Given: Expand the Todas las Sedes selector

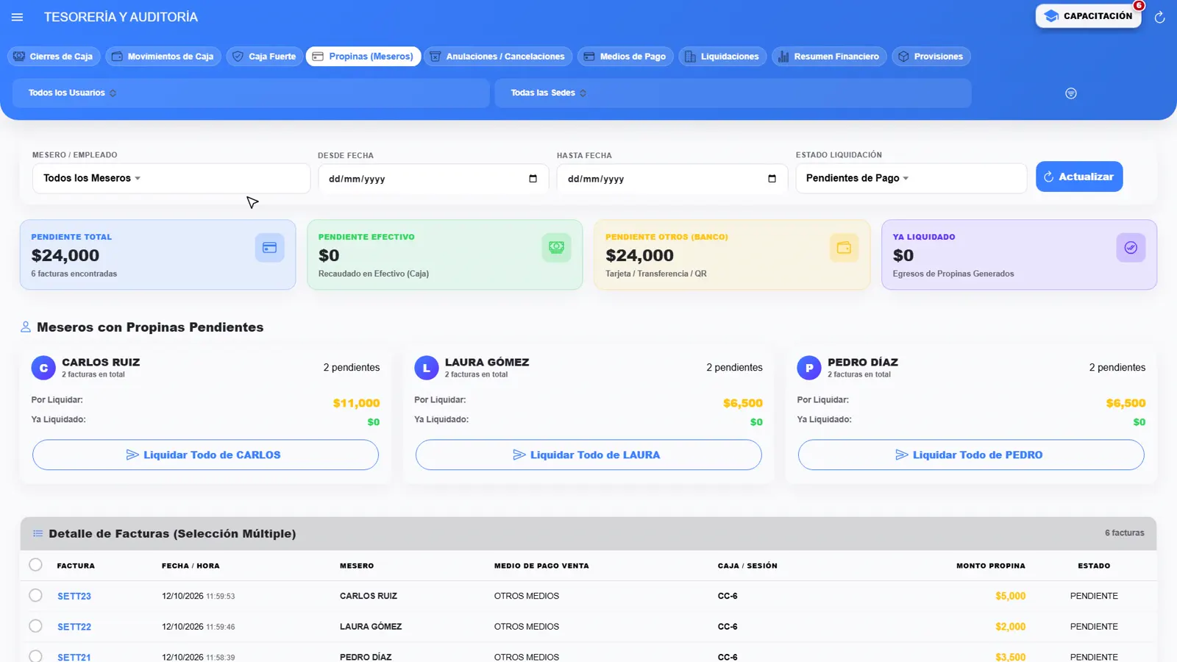Looking at the screenshot, I should point(733,93).
